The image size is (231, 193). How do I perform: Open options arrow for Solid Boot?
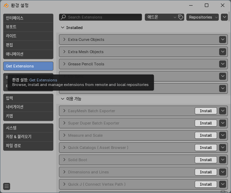[223, 160]
